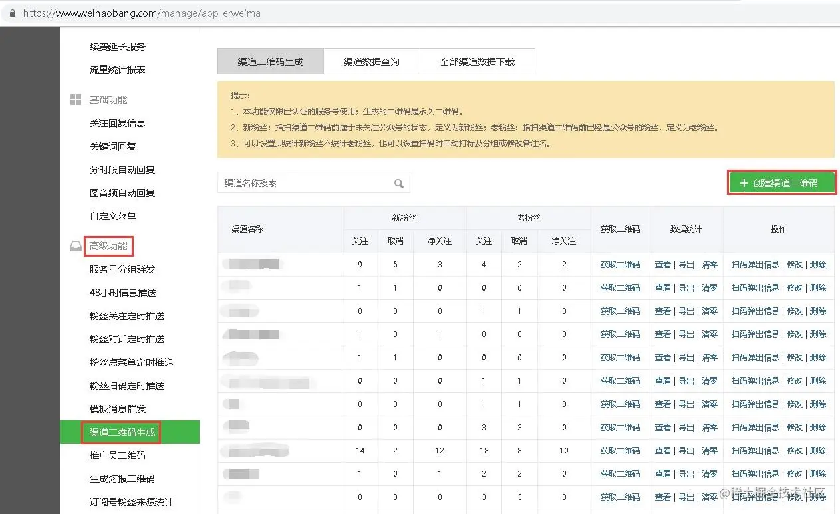
Task: Click the inbox icon beside 高级功能
Action: 75,246
